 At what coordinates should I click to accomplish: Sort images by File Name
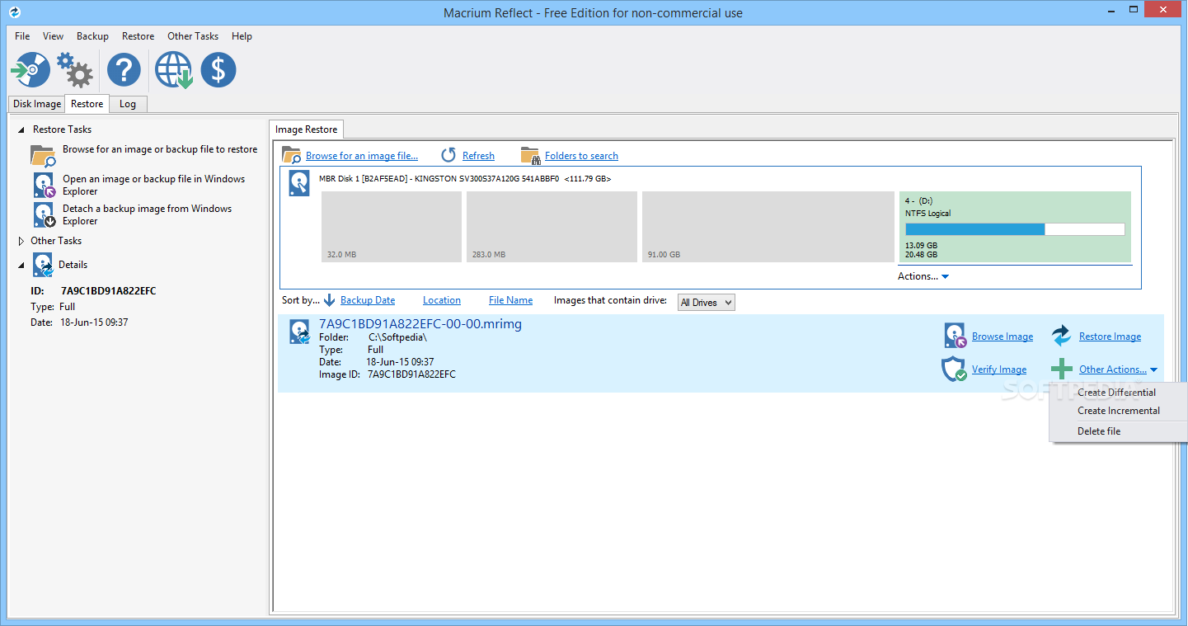coord(510,300)
